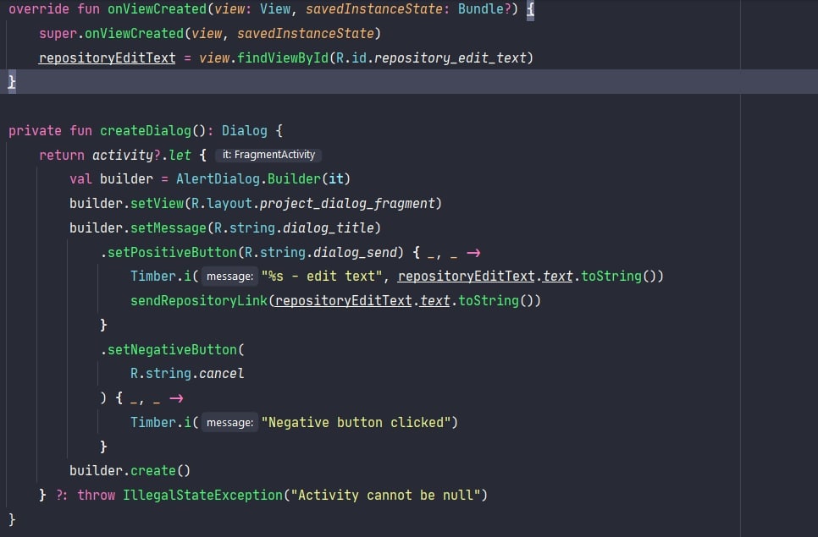Place cursor on 'onViewCreated' in the function declaration
The width and height of the screenshot is (818, 537).
[x=157, y=8]
